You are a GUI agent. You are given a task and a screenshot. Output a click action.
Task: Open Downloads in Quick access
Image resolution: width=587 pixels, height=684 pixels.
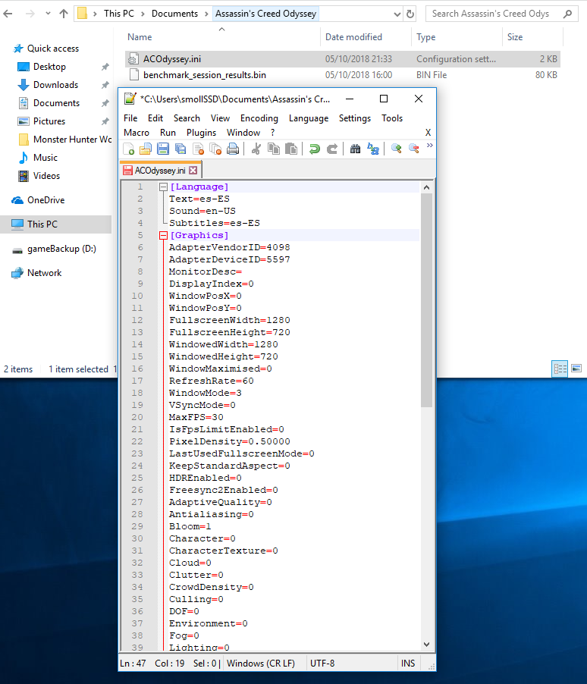point(56,85)
